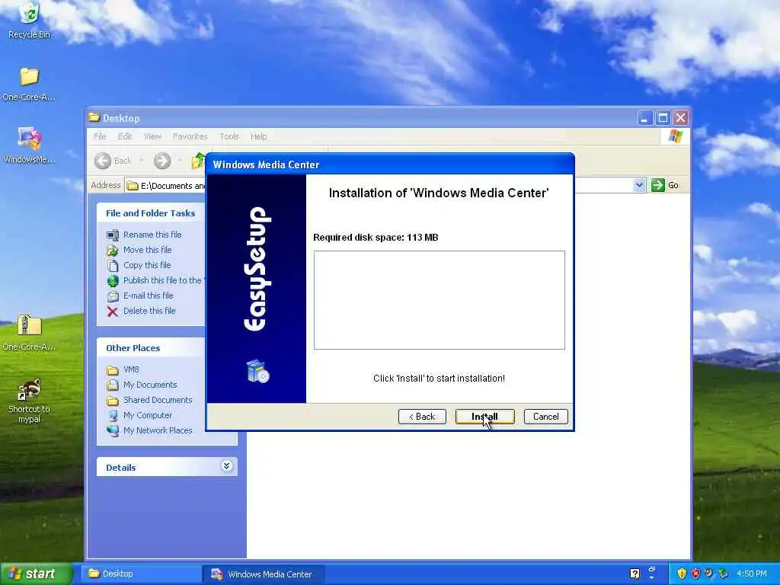Click the red shield tray icon

pyautogui.click(x=695, y=574)
